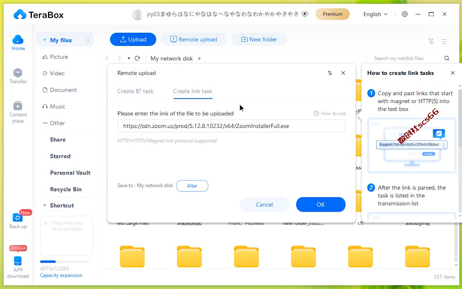Click the refresh icon in path bar
Viewport: 462px width, 289px height.
click(x=137, y=58)
